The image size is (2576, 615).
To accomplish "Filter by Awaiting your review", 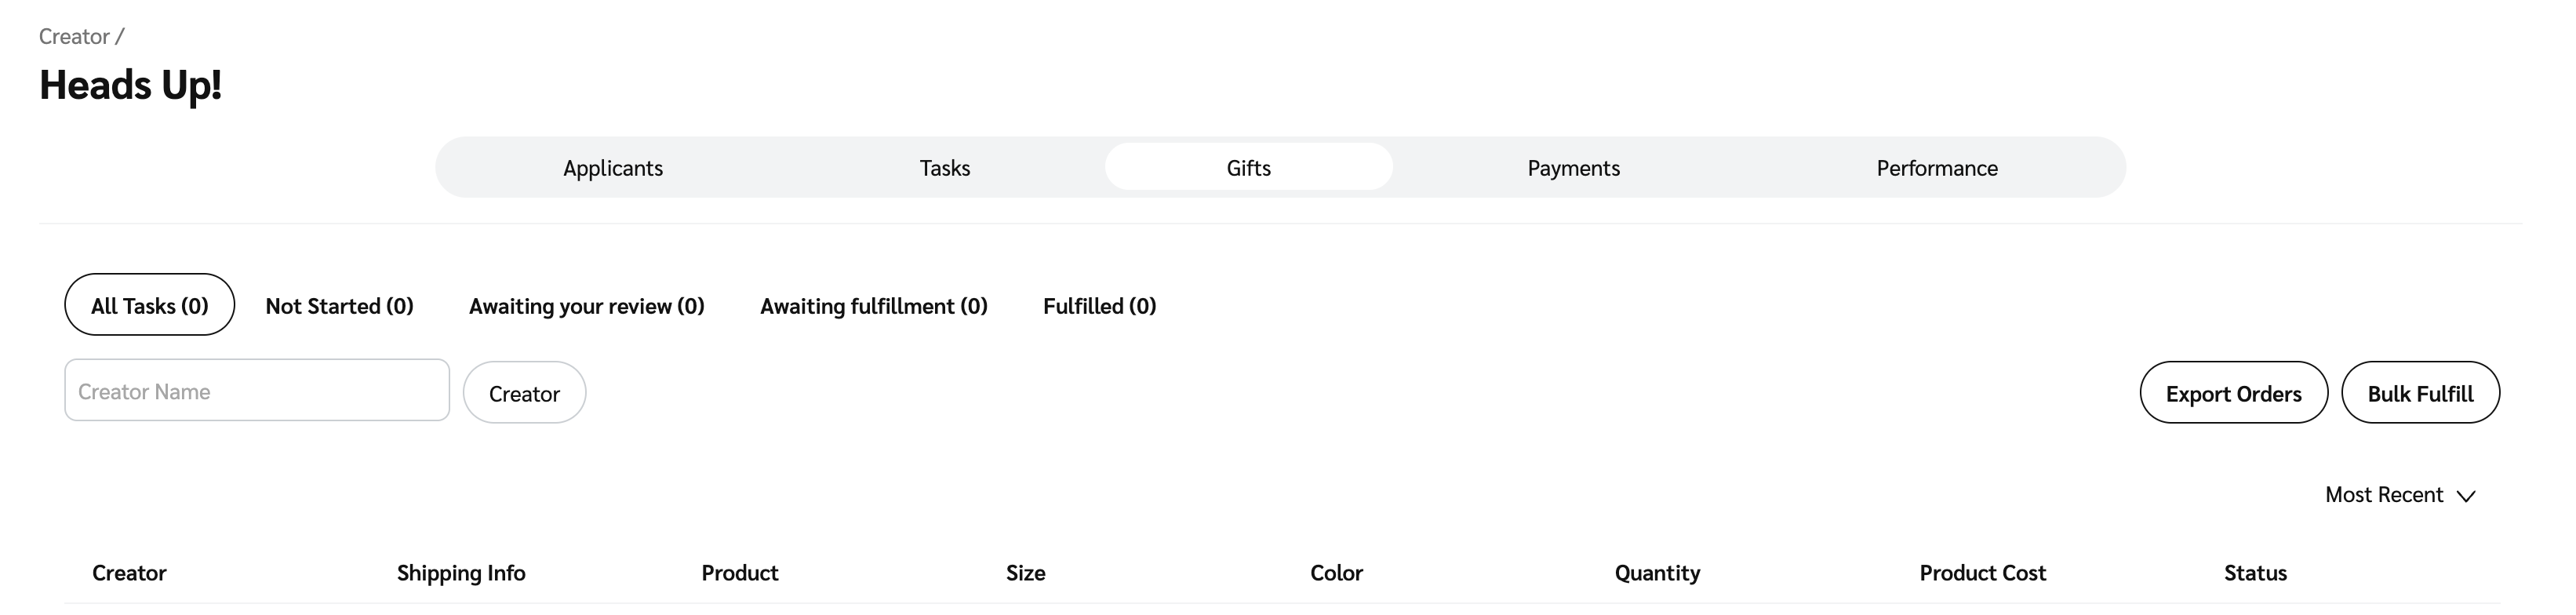I will point(586,306).
